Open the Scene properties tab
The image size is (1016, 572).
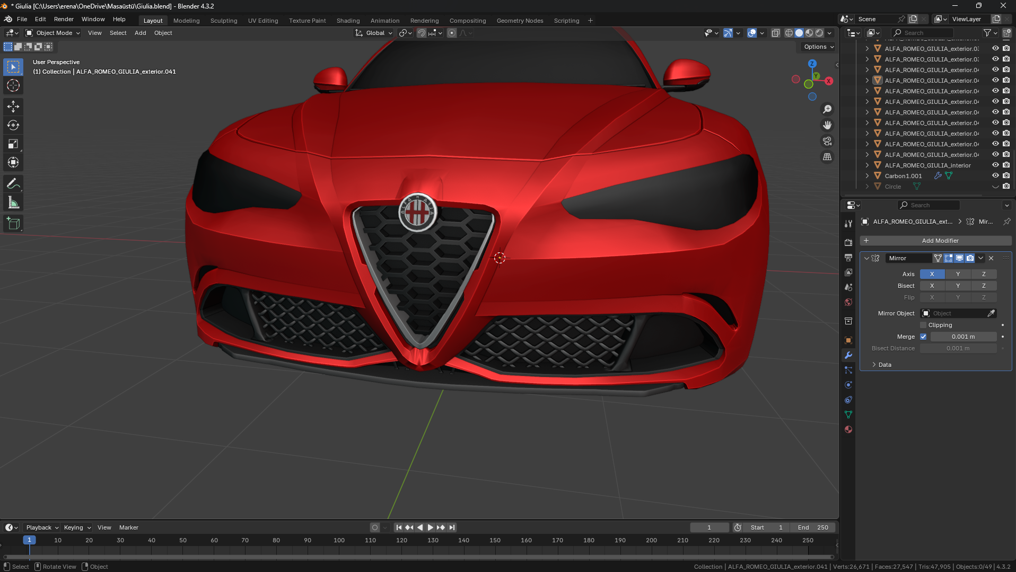848,287
